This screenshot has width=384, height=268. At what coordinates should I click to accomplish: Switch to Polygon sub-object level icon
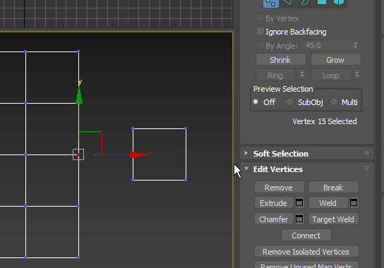click(322, 2)
